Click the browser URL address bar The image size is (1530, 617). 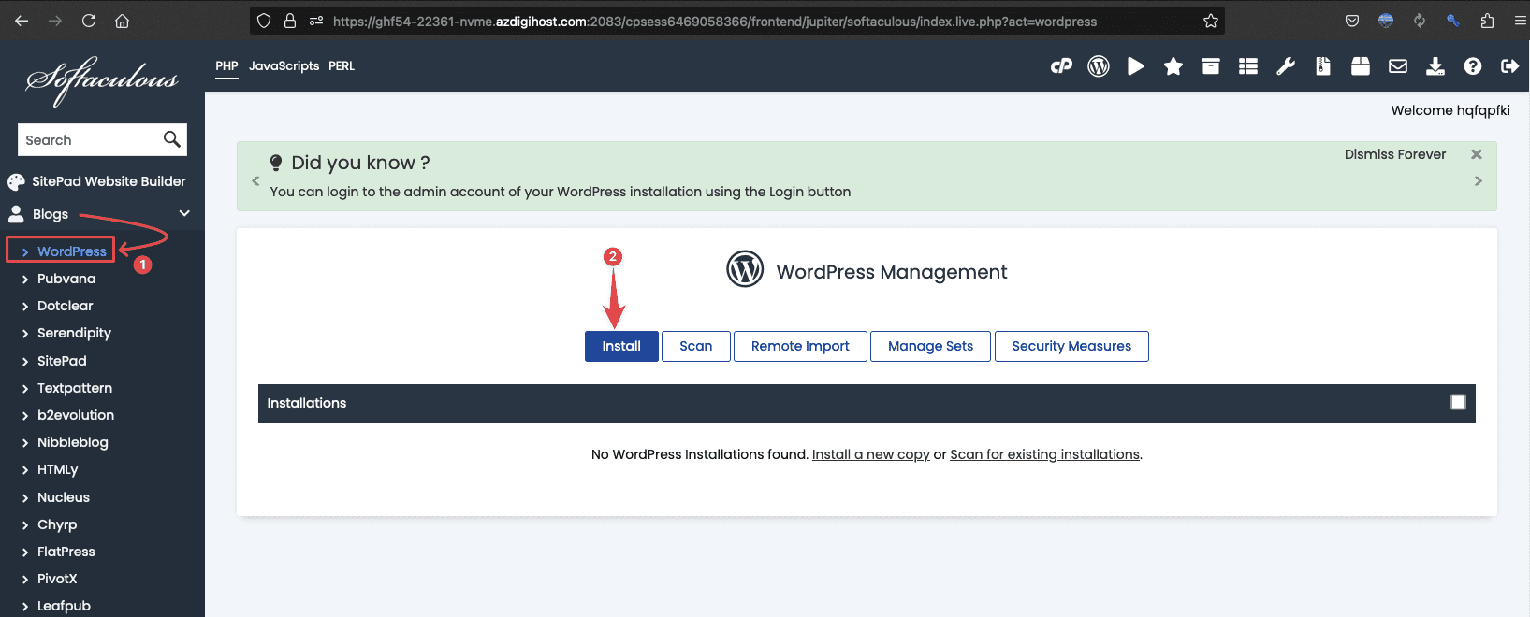[714, 21]
